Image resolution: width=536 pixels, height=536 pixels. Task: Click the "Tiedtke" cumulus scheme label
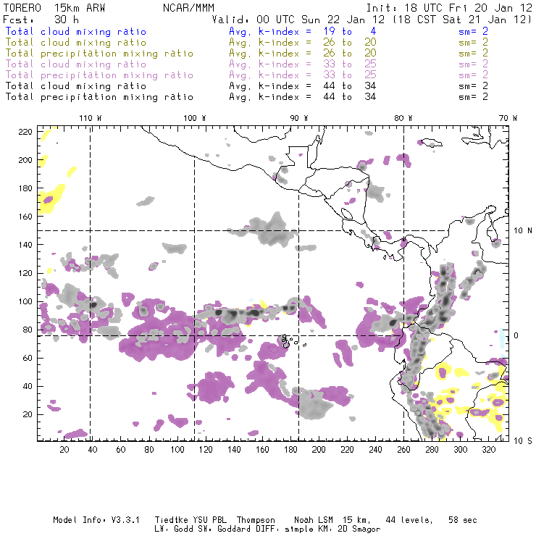[x=171, y=520]
